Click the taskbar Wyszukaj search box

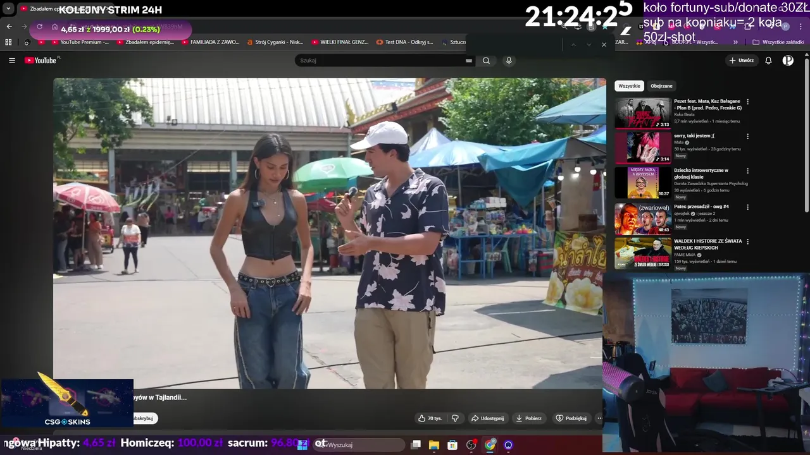pos(360,445)
